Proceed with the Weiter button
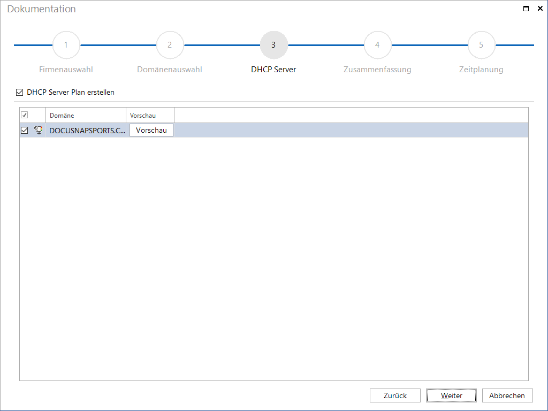 (451, 395)
